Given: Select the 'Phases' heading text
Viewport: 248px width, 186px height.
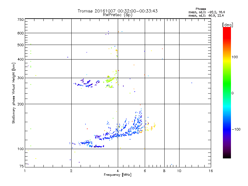Looking at the screenshot, I should (201, 9).
